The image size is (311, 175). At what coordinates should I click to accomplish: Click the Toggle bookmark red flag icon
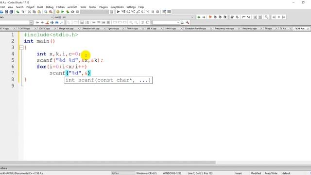tap(210, 17)
